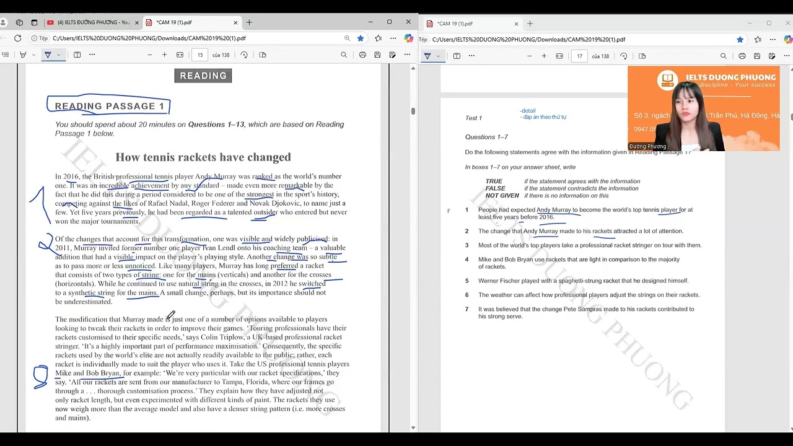This screenshot has height=446, width=793.
Task: Select CAM 19 (1).pdf tab in left window
Action: click(191, 22)
